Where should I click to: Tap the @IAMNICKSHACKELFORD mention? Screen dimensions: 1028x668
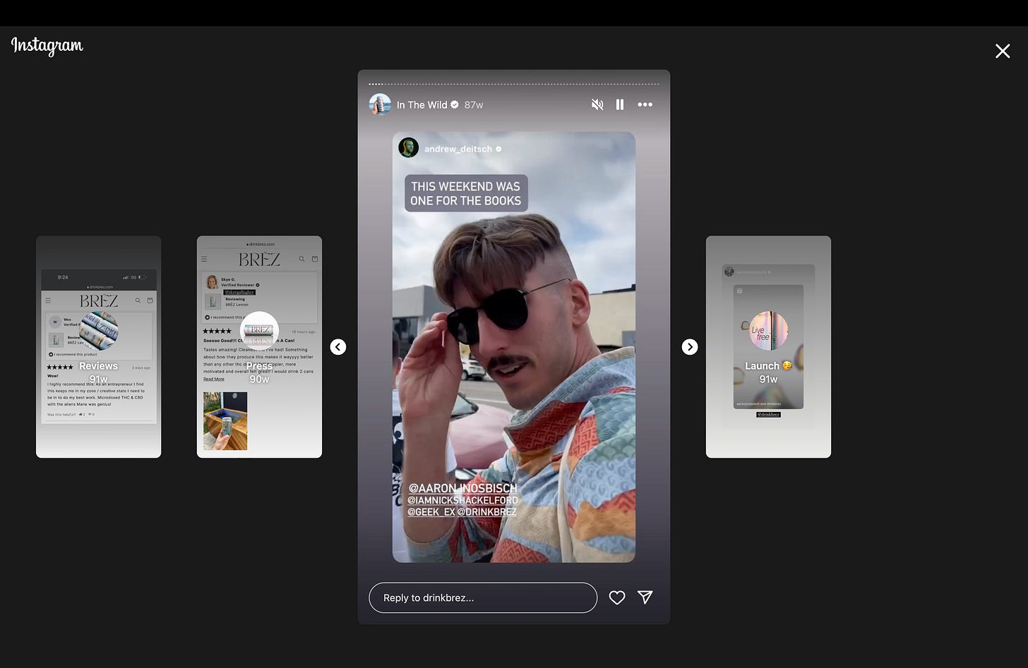click(462, 500)
